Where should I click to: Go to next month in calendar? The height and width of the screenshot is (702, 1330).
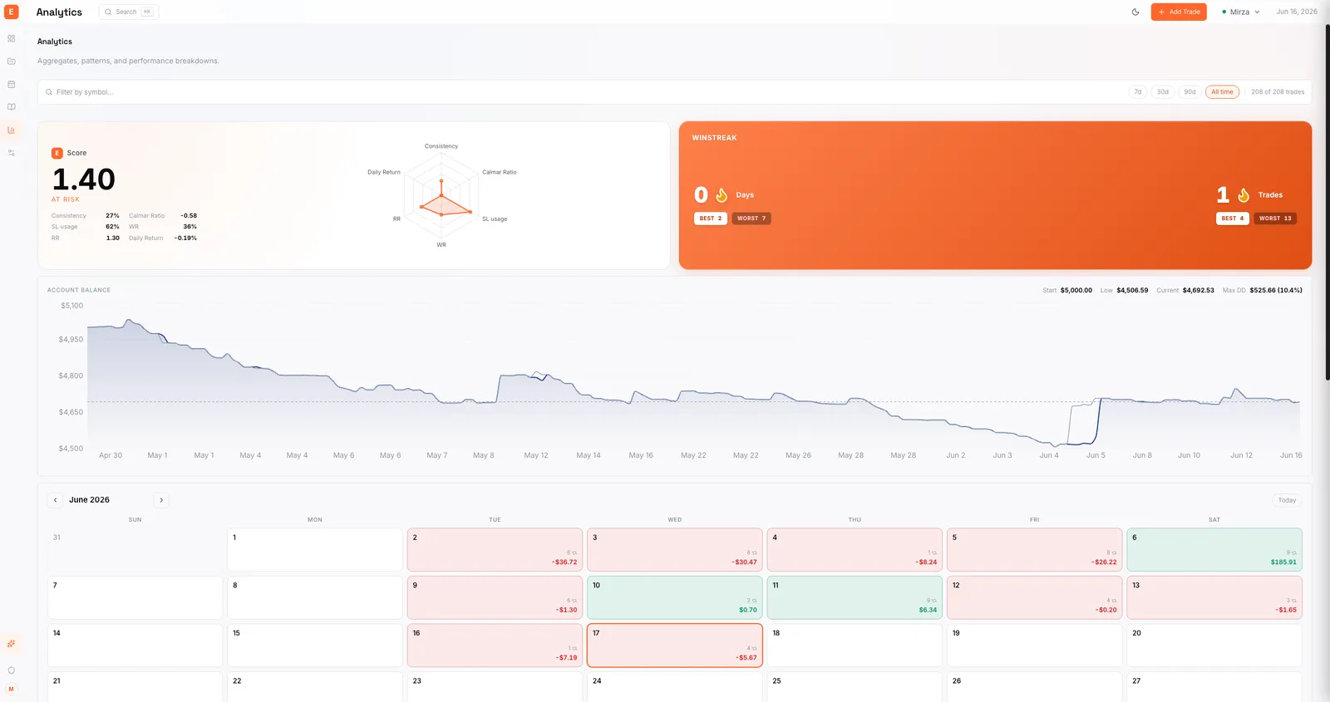point(161,500)
